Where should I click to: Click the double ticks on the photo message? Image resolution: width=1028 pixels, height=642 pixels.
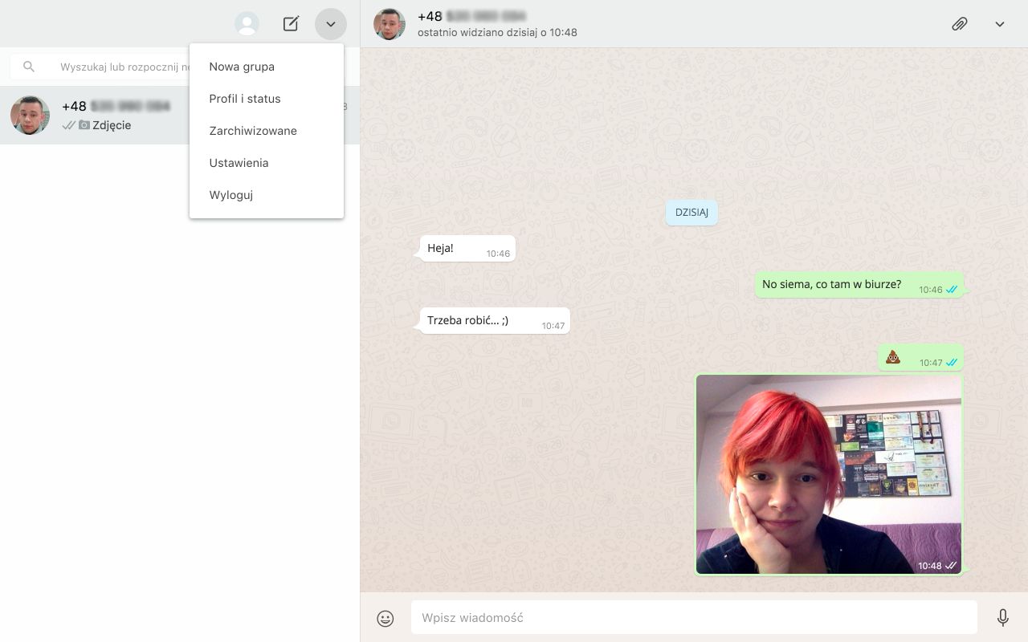click(x=951, y=566)
